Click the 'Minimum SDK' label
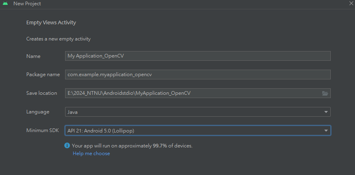Viewport: 355px width, 175px height. tap(42, 130)
